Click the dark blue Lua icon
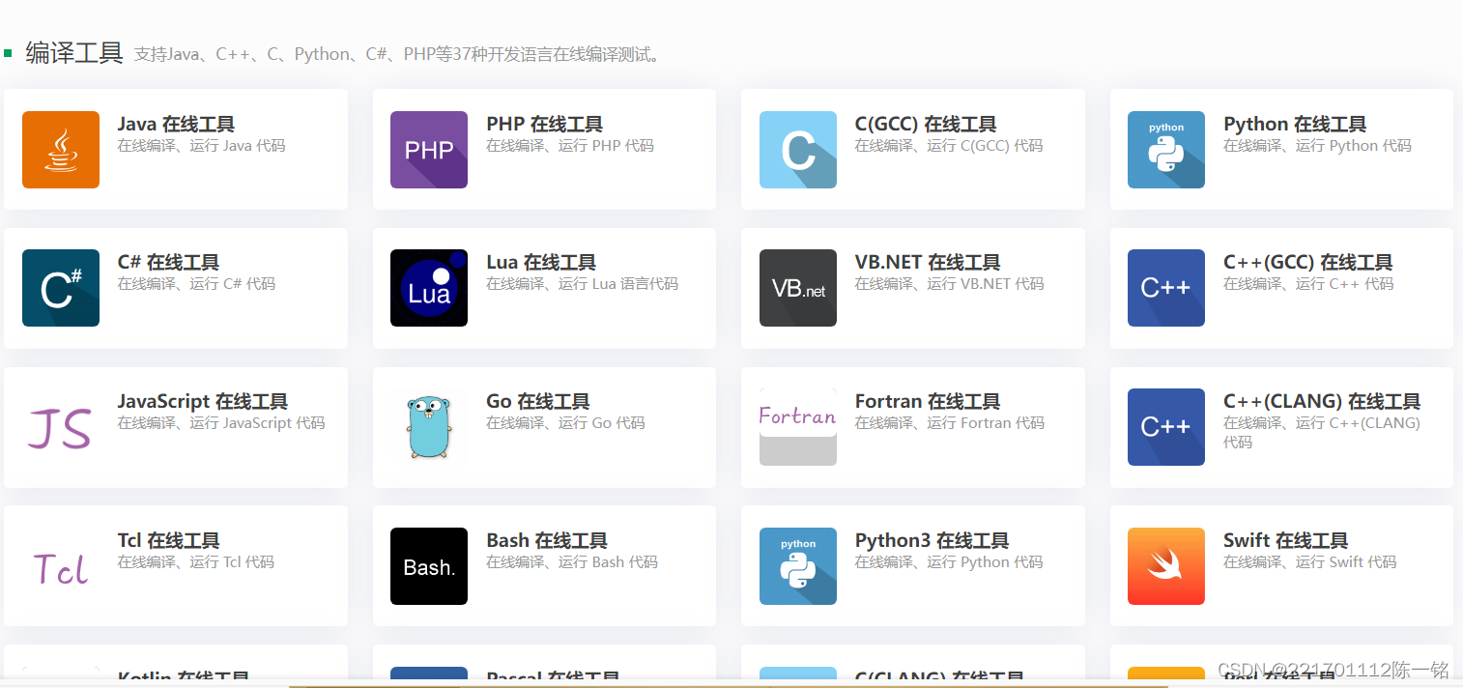1463x688 pixels. tap(429, 288)
